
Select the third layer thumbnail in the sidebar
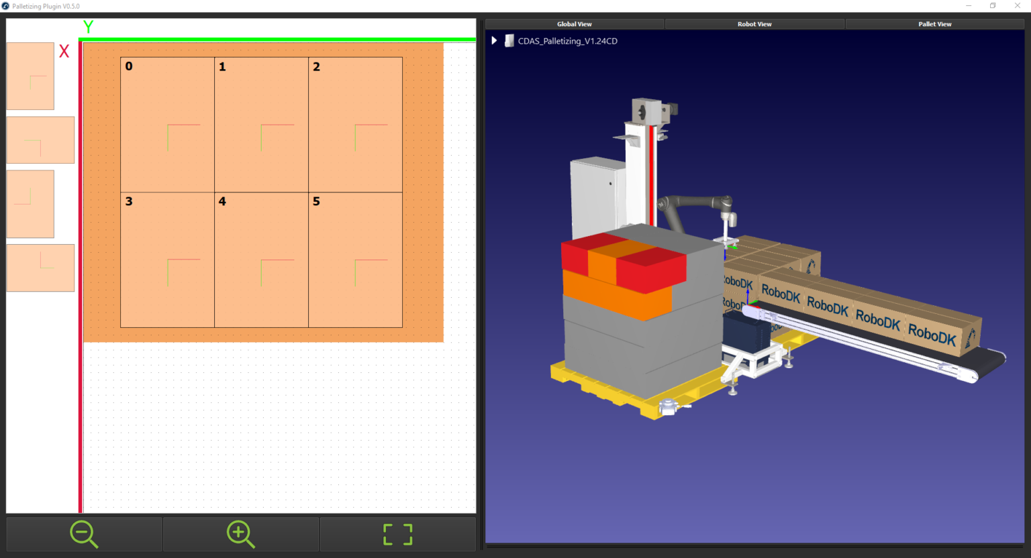30,204
